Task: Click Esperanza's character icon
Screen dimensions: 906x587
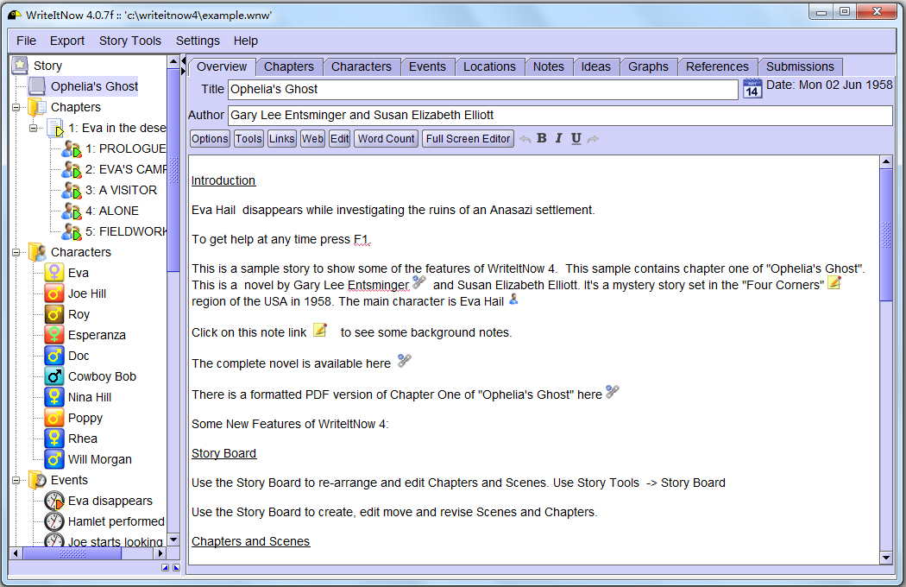Action: pyautogui.click(x=54, y=335)
